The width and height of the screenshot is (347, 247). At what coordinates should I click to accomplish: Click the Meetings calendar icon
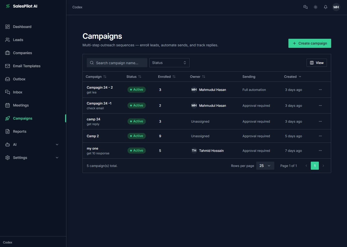click(8, 105)
